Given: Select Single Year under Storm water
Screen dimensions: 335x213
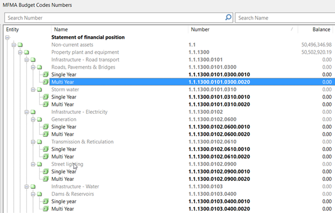Looking at the screenshot, I should (x=64, y=97).
